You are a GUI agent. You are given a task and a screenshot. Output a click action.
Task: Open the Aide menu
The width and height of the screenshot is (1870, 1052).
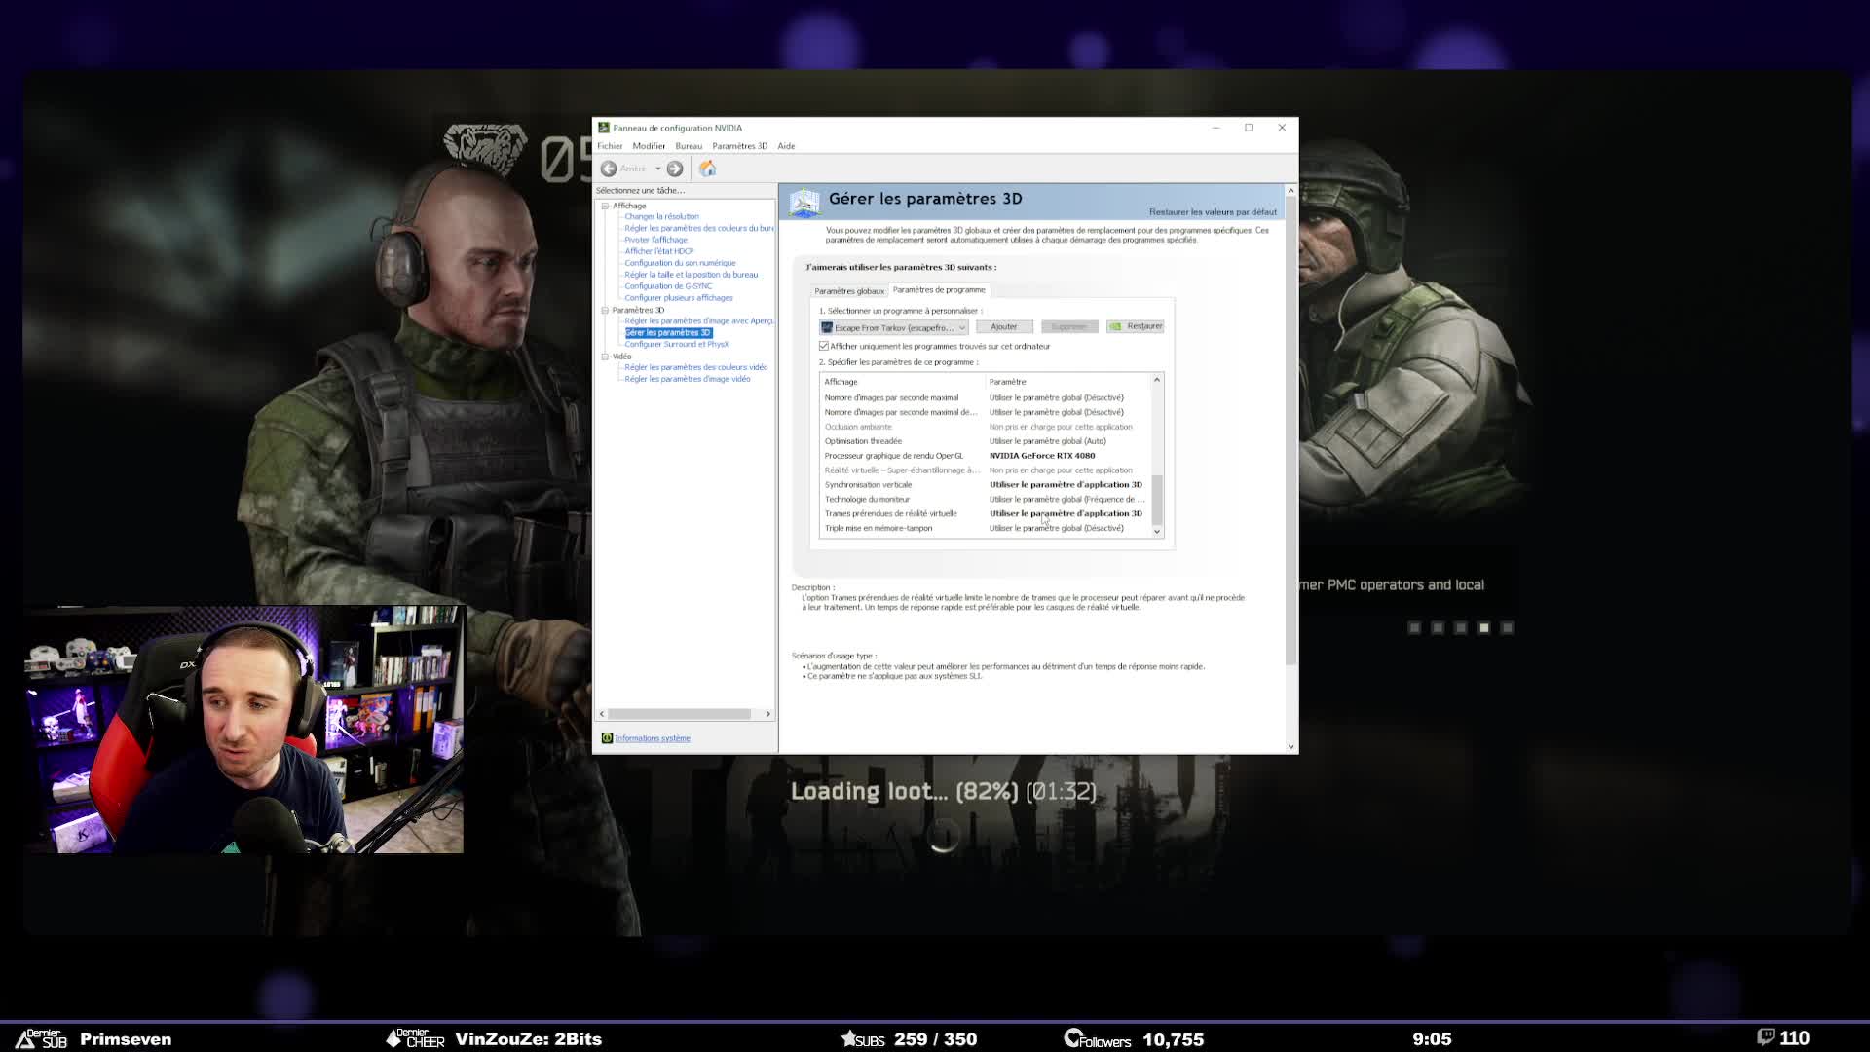click(786, 146)
